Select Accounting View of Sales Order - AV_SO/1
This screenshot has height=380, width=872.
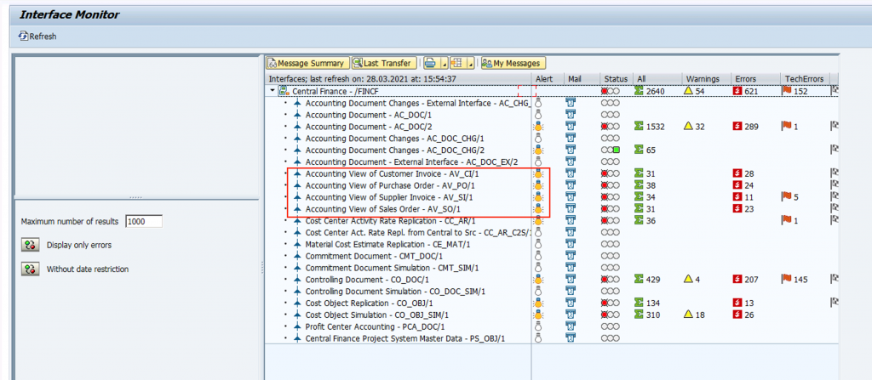383,208
